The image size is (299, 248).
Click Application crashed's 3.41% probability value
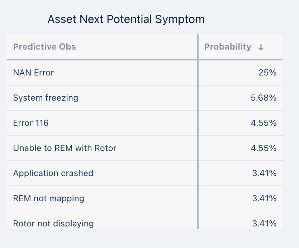pyautogui.click(x=264, y=173)
